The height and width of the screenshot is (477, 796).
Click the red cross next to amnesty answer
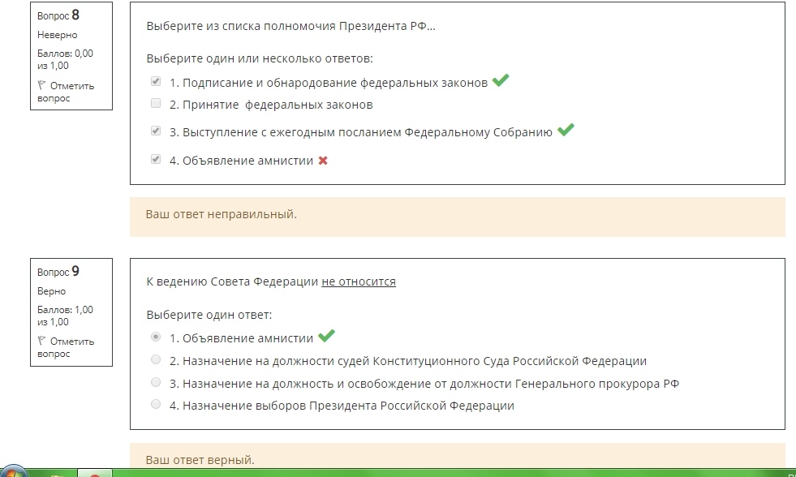point(323,161)
